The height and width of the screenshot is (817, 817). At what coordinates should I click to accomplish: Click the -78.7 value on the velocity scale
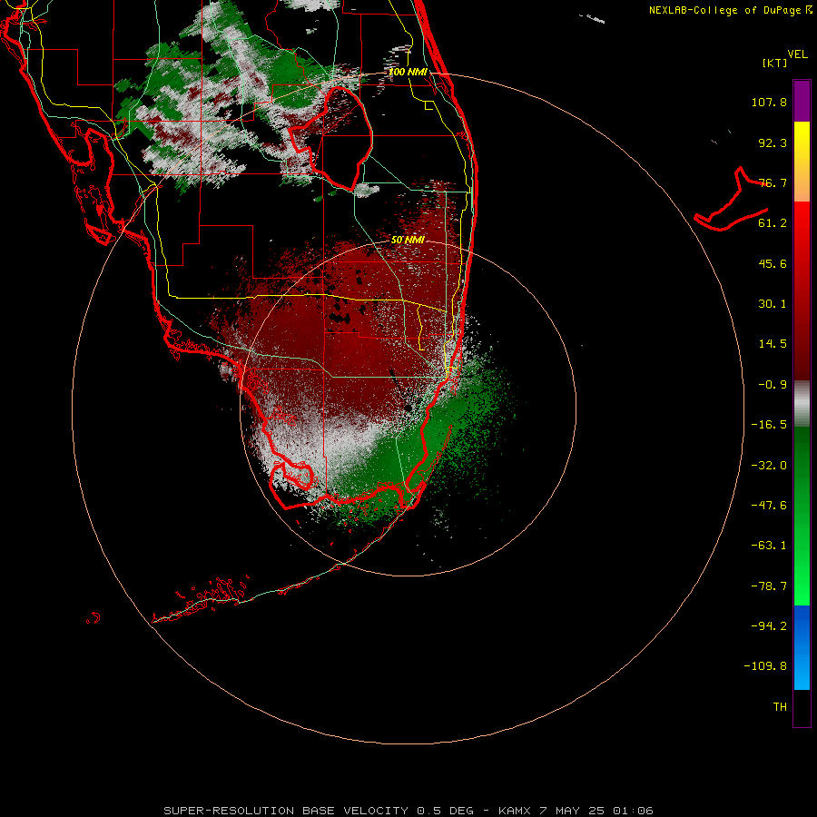pos(769,586)
